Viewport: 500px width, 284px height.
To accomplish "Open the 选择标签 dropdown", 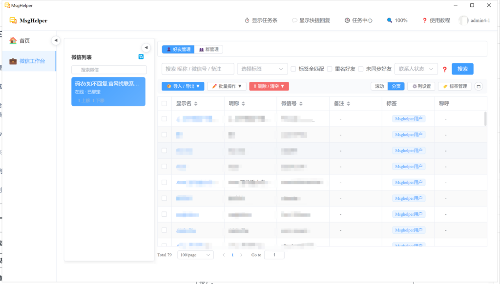I will tap(262, 69).
